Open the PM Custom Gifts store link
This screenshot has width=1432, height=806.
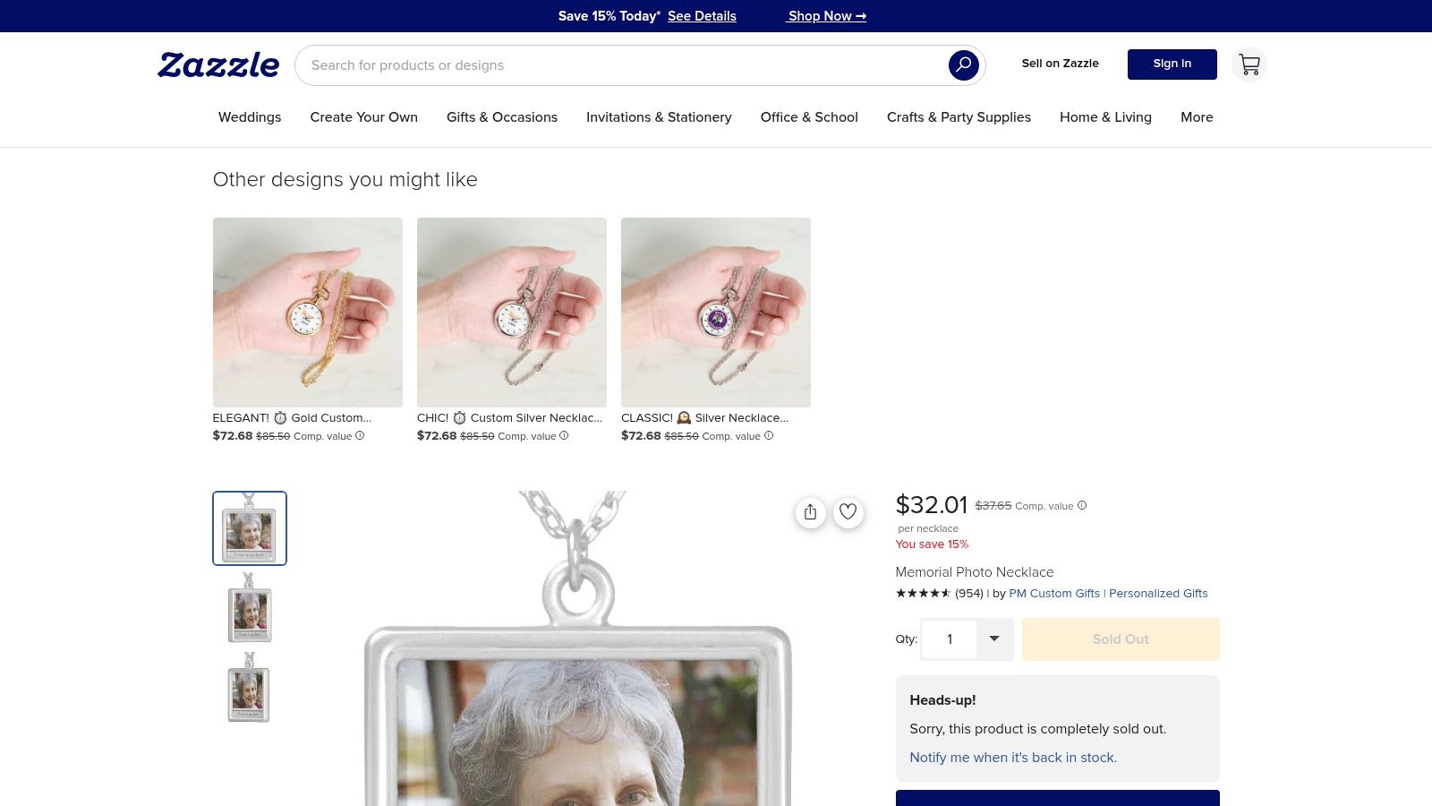coord(1053,594)
